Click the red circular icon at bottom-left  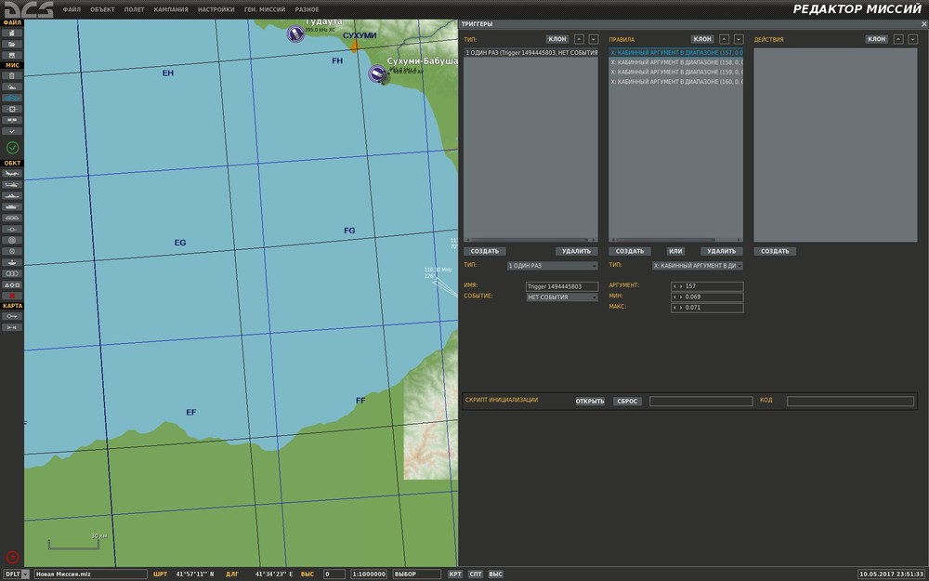point(12,558)
